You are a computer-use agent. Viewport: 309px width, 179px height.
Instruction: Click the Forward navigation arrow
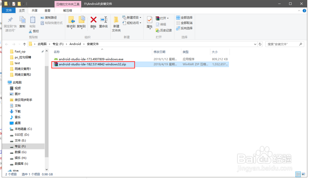tap(14, 44)
